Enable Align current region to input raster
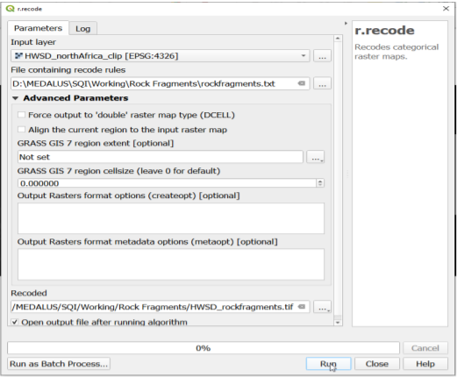Image resolution: width=457 pixels, height=377 pixels. 21,130
